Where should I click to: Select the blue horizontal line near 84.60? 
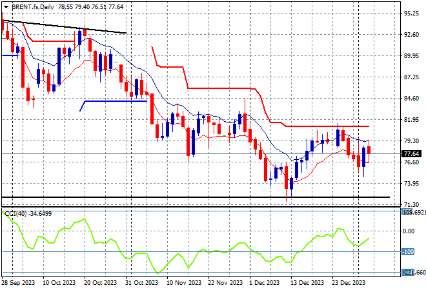(117, 101)
